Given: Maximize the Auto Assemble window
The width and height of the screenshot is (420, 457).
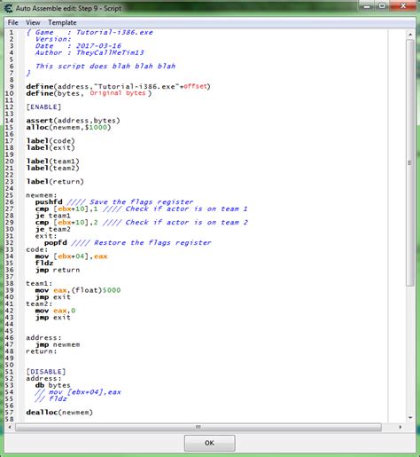Looking at the screenshot, I should (382, 6).
